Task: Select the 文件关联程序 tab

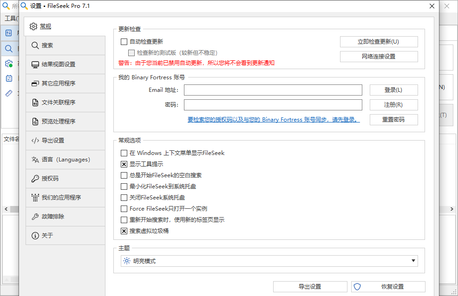Action: pos(65,103)
